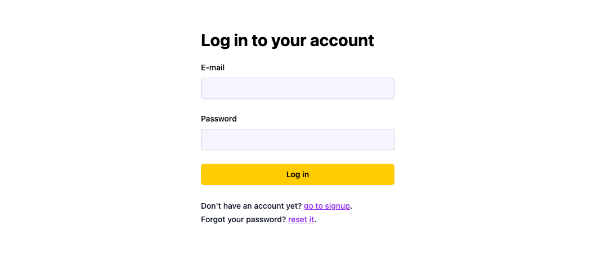Open the go to signup link
The height and width of the screenshot is (261, 601).
[x=326, y=206]
